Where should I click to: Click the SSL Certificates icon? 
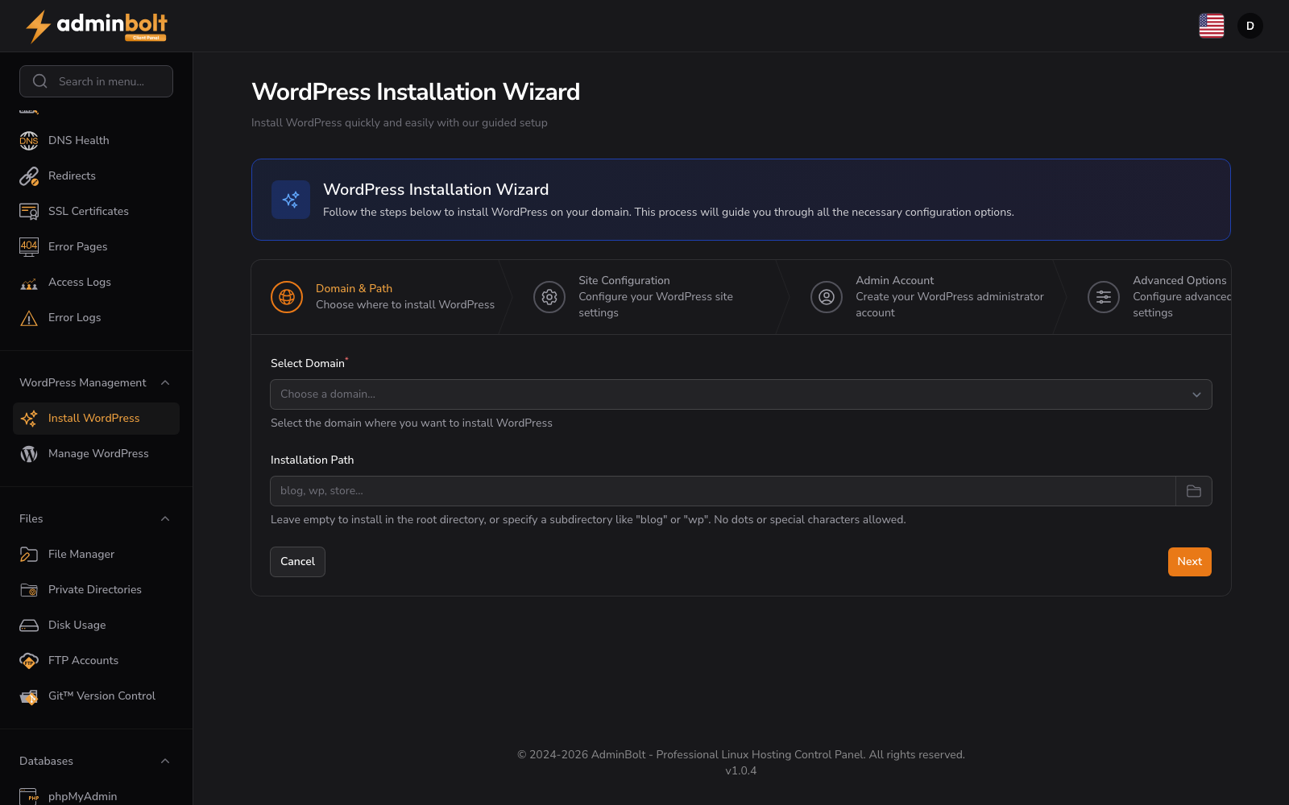coord(29,211)
